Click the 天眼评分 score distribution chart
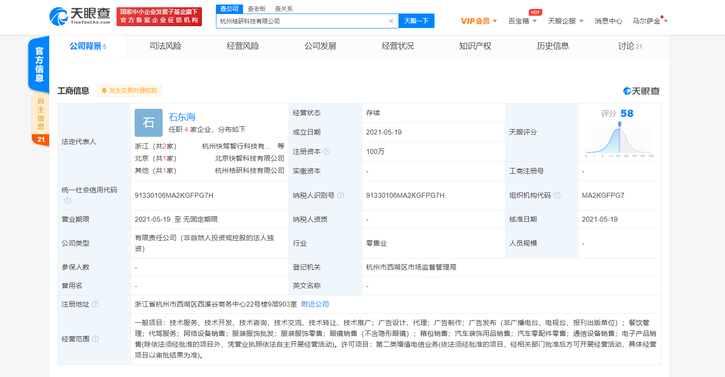This screenshot has width=725, height=377. click(x=619, y=140)
